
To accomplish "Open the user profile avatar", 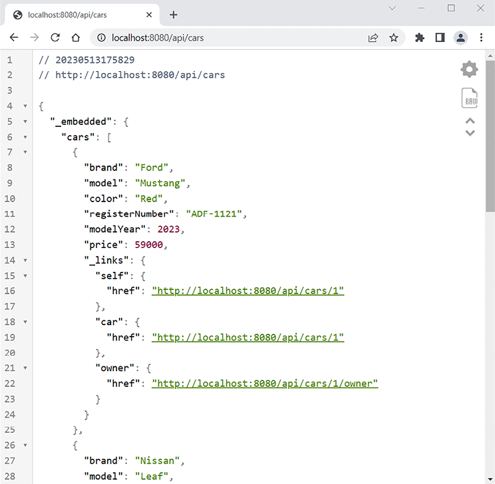I will tap(460, 38).
